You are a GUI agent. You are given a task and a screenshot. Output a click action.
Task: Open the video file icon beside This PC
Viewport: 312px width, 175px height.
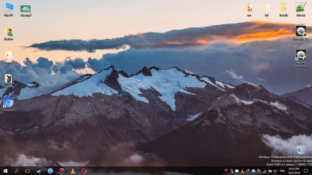(x=26, y=11)
